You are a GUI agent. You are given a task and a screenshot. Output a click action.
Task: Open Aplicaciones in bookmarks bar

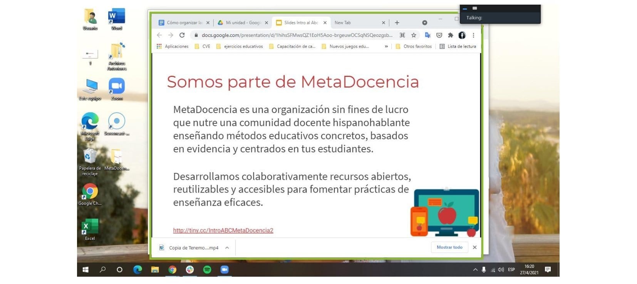click(173, 46)
